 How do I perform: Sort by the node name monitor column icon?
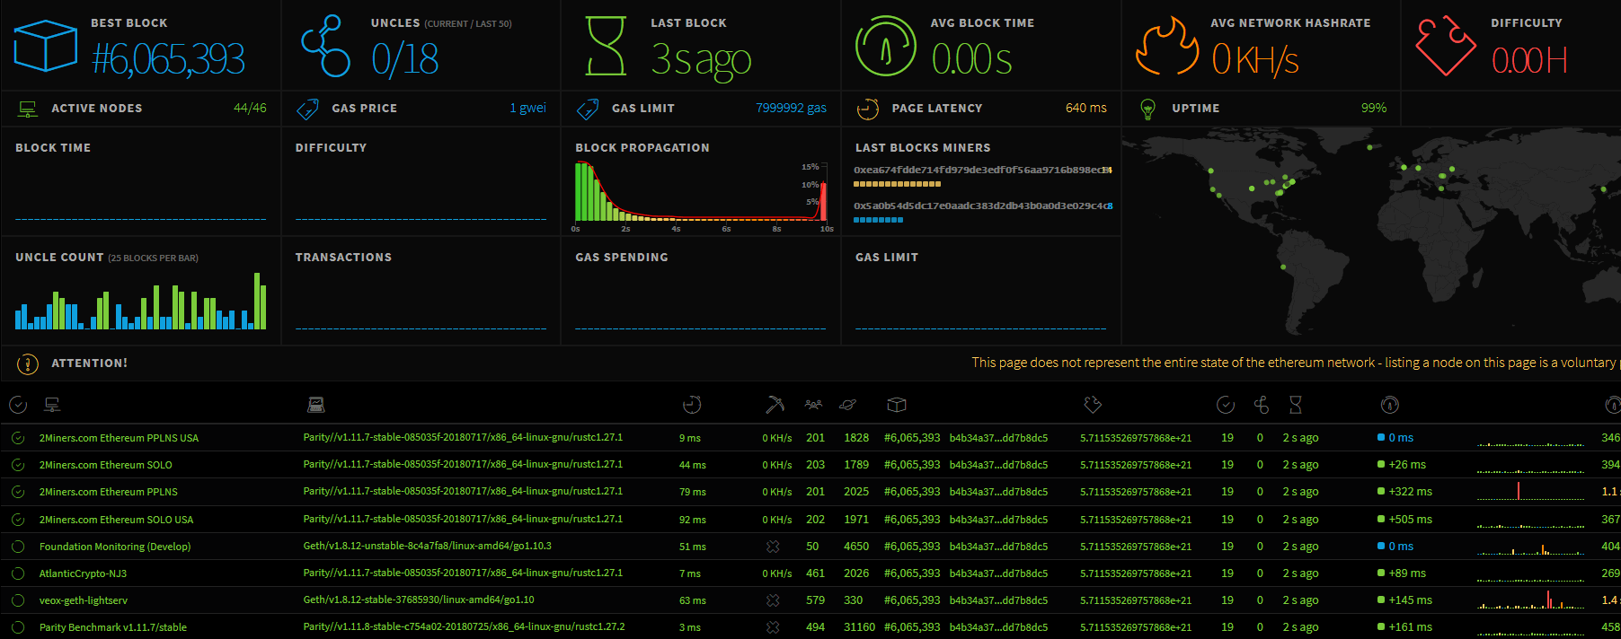[52, 405]
